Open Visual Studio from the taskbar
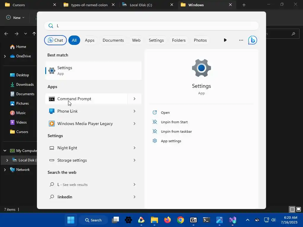This screenshot has width=303, height=227. [x=233, y=220]
